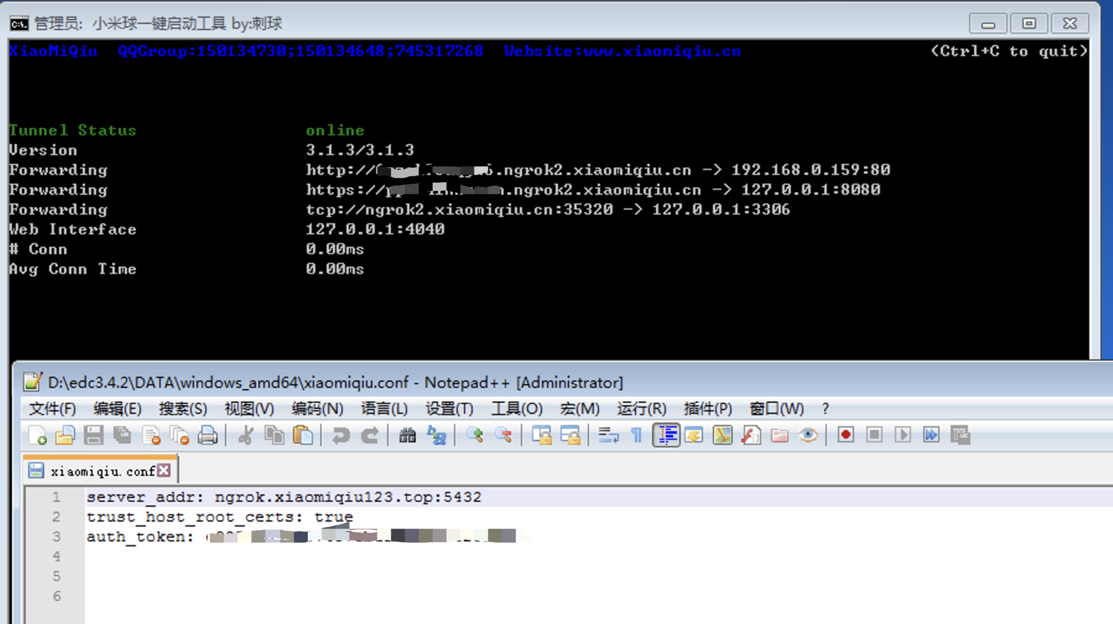
Task: Toggle synchronize vertical scrolling icon
Action: [x=542, y=435]
